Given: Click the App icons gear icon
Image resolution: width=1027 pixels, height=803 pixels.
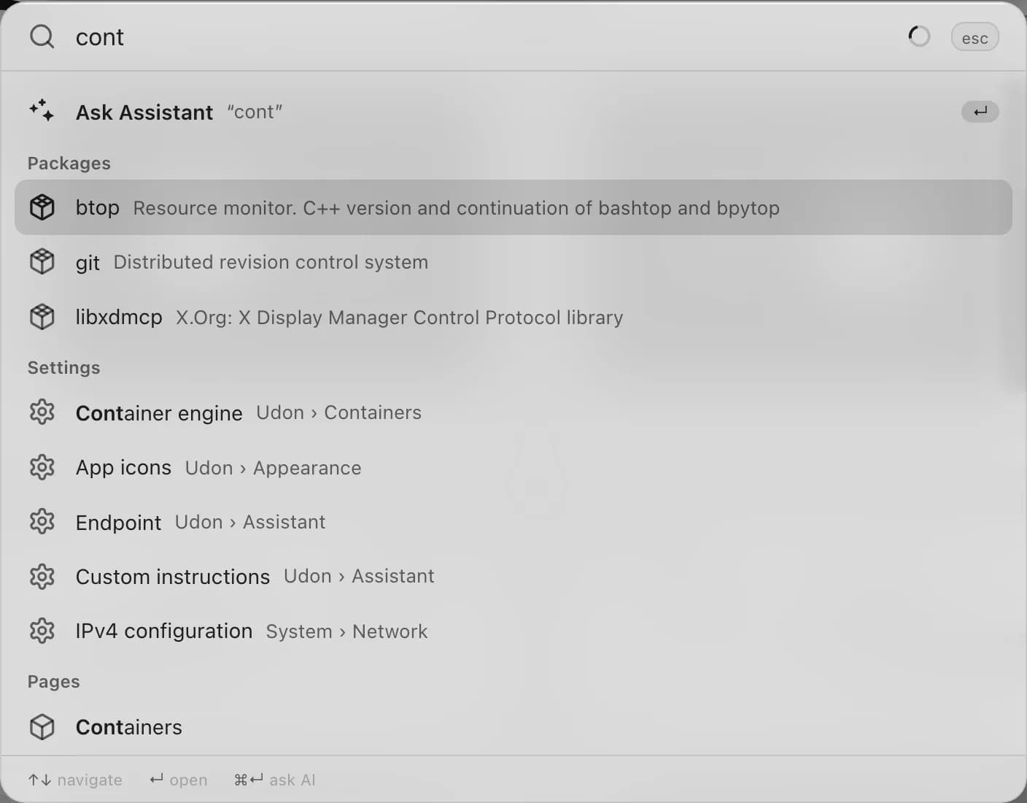Looking at the screenshot, I should (42, 467).
